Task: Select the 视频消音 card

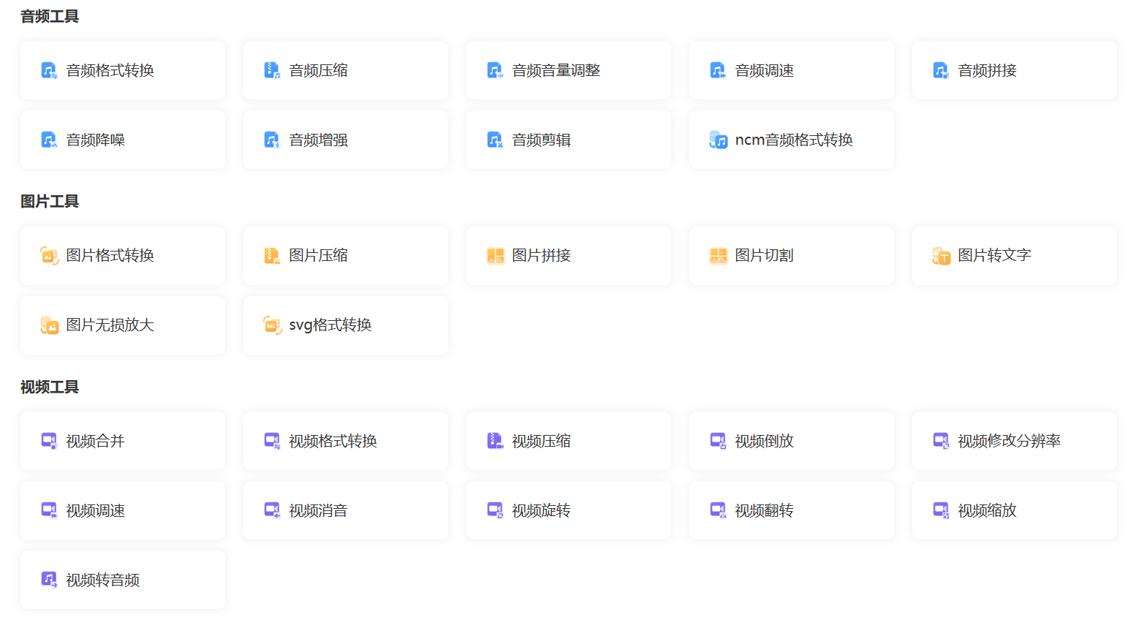Action: (x=345, y=510)
